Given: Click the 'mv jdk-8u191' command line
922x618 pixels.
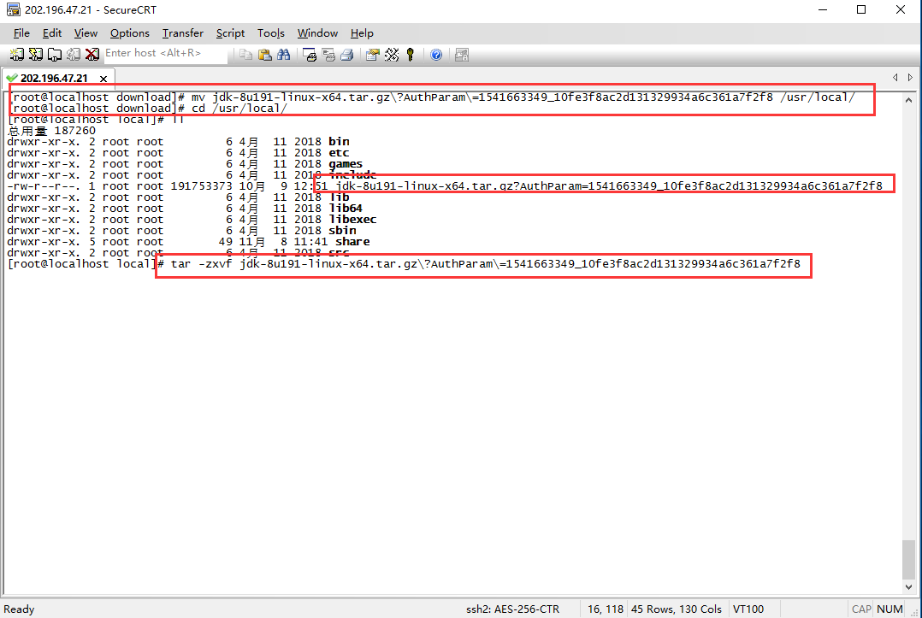Looking at the screenshot, I should (432, 97).
